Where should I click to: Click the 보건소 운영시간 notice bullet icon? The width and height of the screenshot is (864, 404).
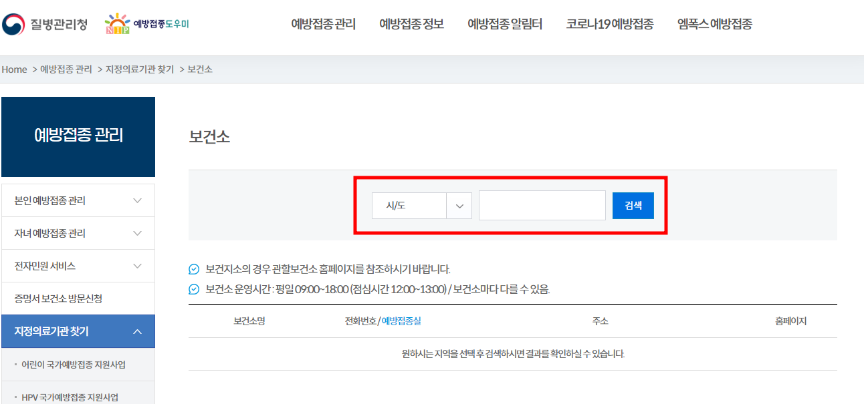pyautogui.click(x=194, y=290)
